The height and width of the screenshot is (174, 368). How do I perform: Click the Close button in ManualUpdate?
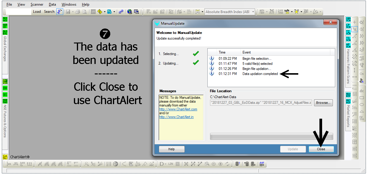tap(321, 149)
